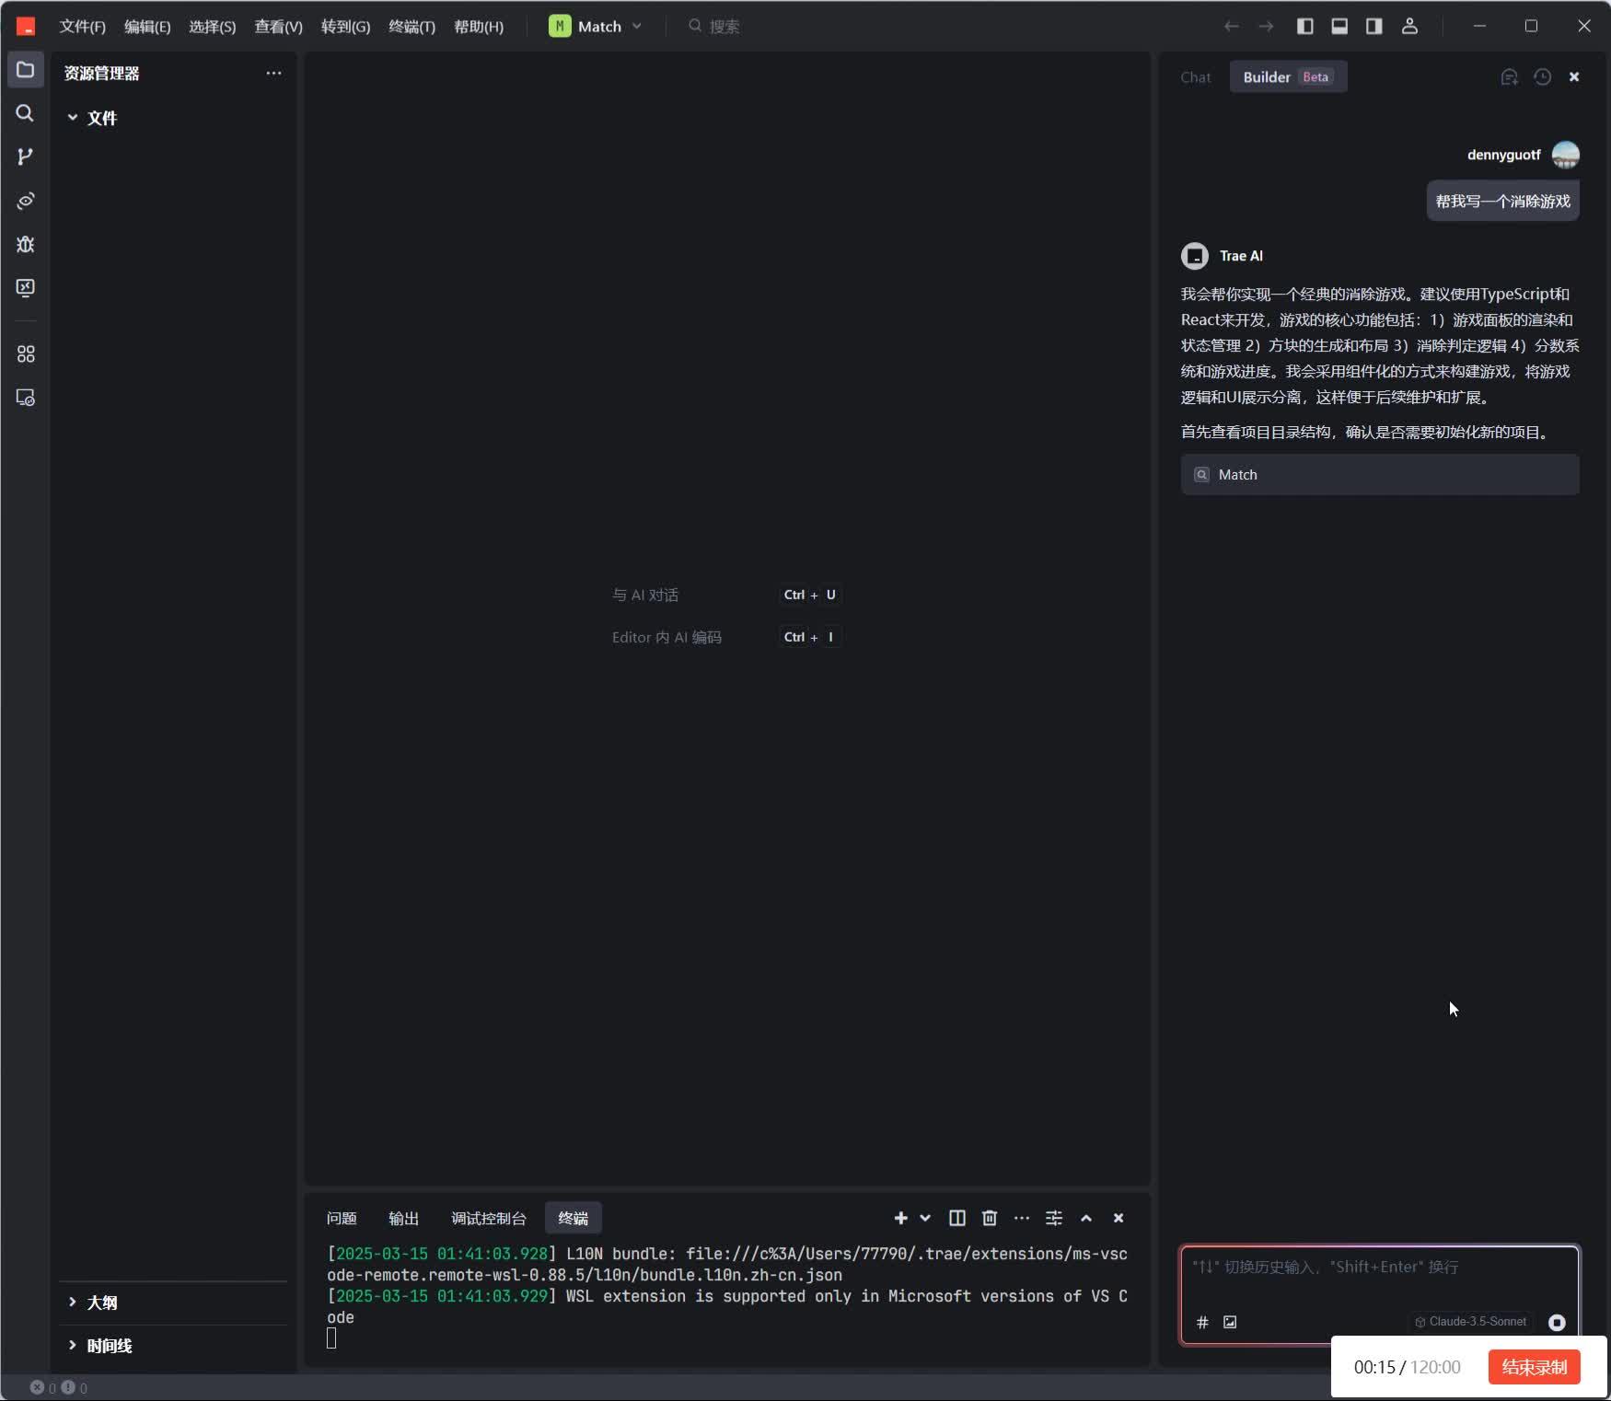Add context with the # icon
1611x1401 pixels.
point(1202,1322)
